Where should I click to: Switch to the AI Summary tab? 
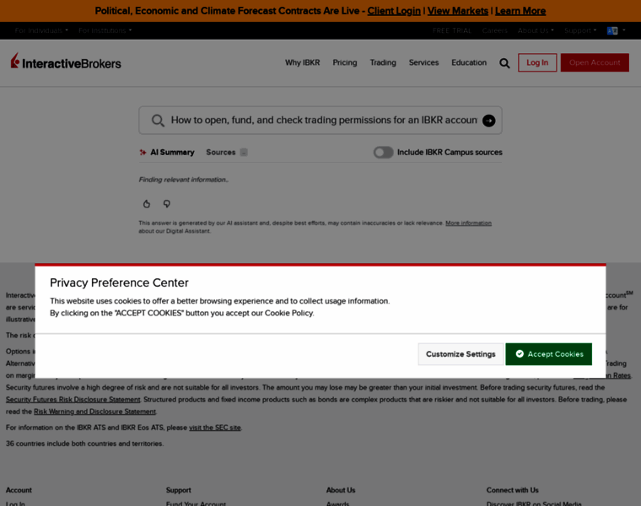167,153
